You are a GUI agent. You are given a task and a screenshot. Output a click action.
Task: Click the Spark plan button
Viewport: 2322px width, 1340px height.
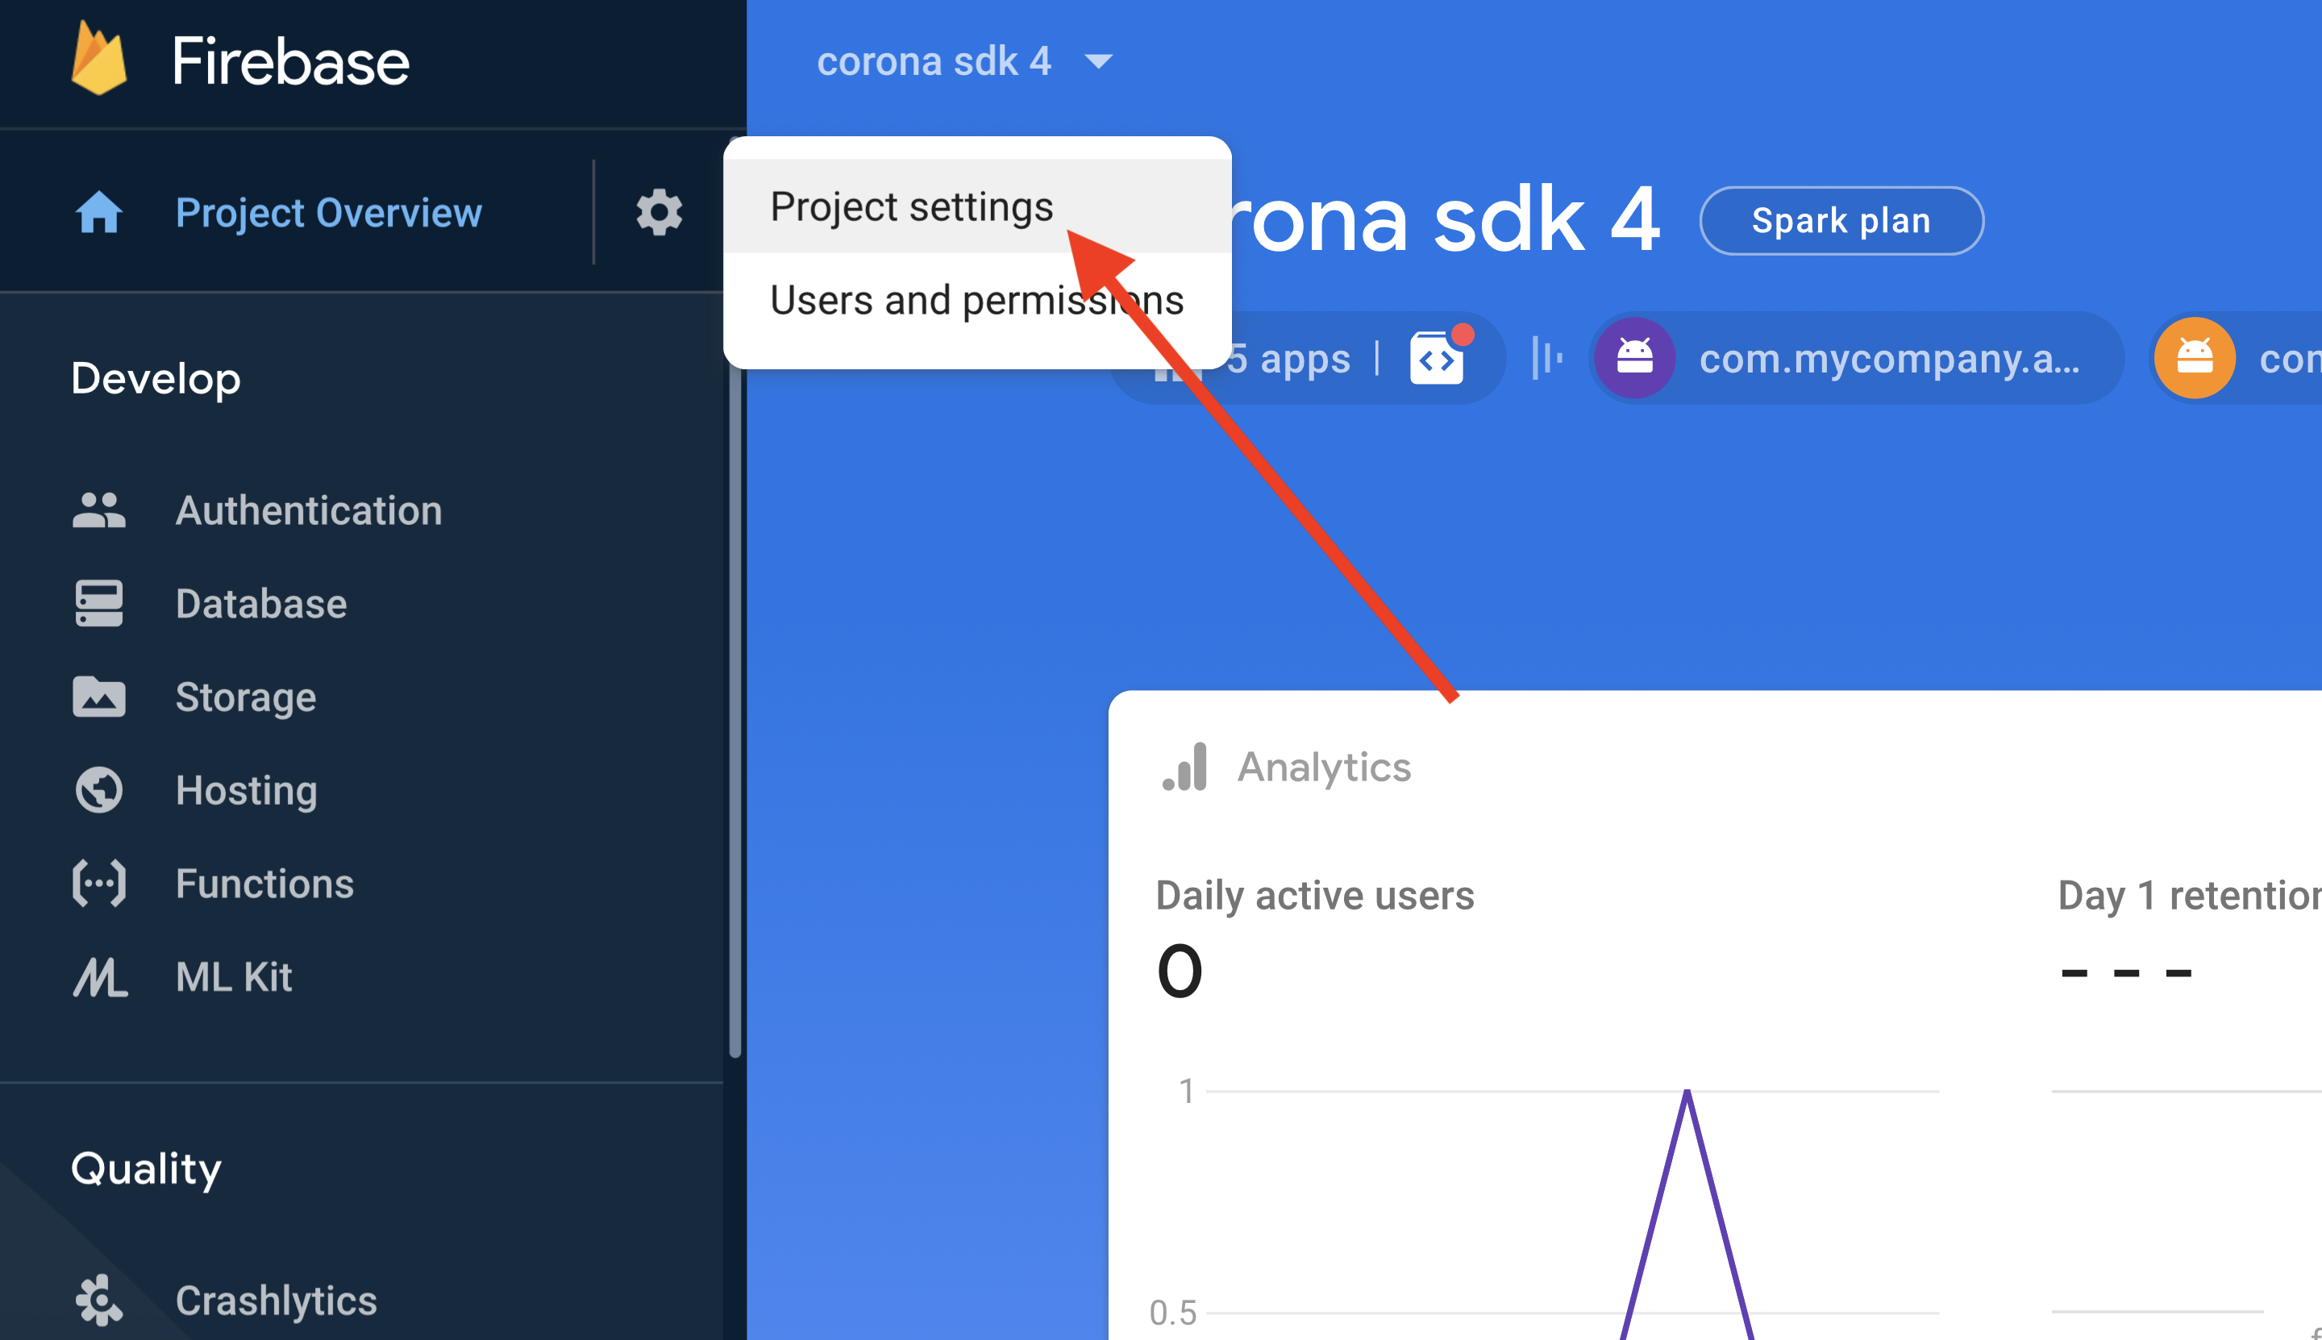pos(1841,221)
